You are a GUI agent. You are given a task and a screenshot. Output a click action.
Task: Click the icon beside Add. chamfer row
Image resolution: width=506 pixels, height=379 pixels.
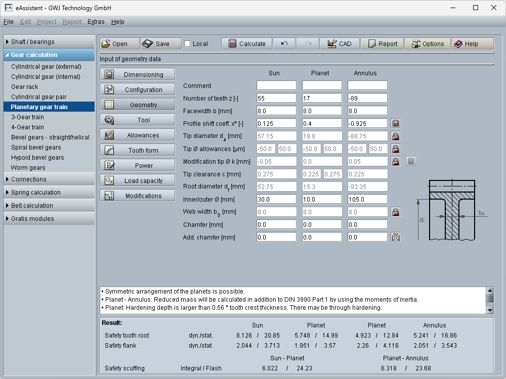[x=396, y=237]
